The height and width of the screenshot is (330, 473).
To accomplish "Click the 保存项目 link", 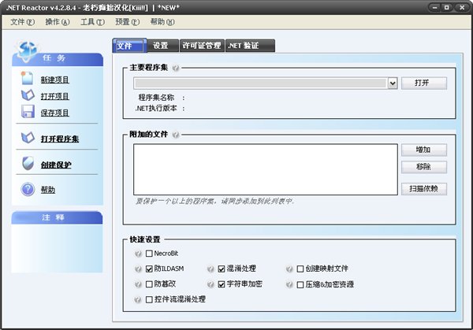I will tap(55, 113).
